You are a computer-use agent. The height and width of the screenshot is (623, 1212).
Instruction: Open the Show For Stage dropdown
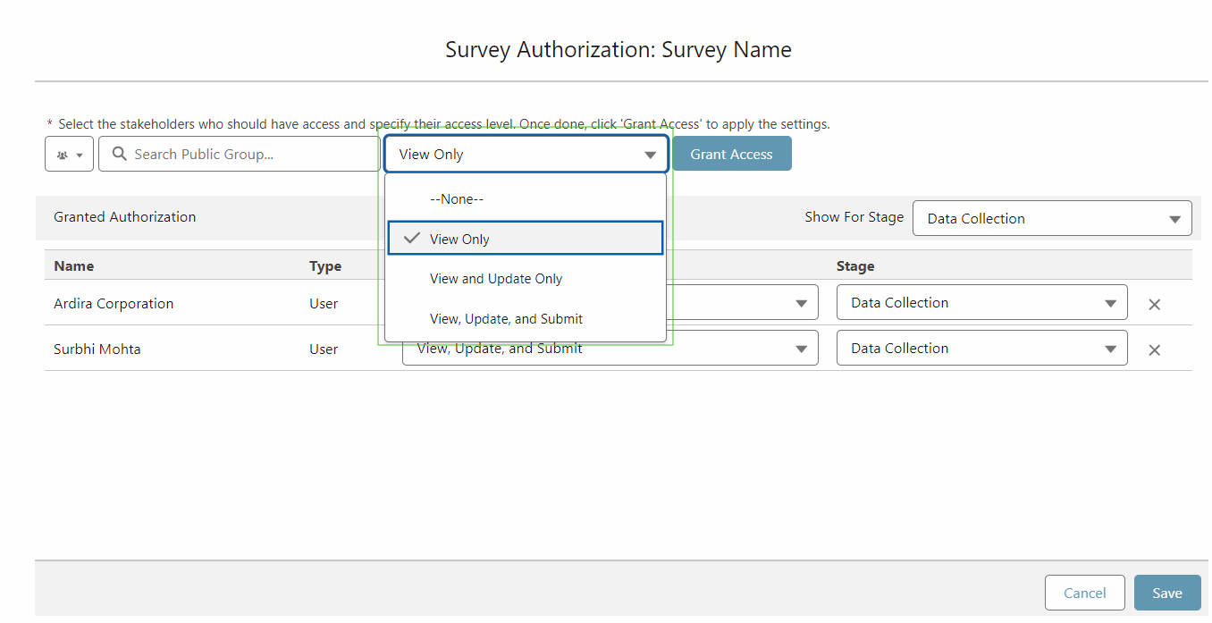pyautogui.click(x=1052, y=218)
